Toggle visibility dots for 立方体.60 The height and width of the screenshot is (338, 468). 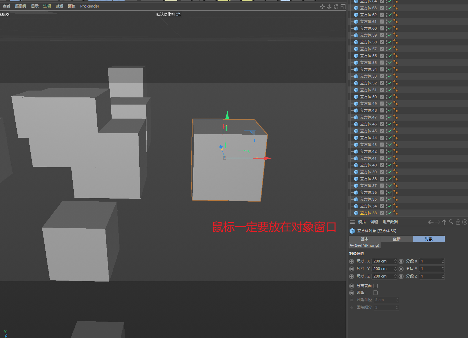[x=386, y=28]
